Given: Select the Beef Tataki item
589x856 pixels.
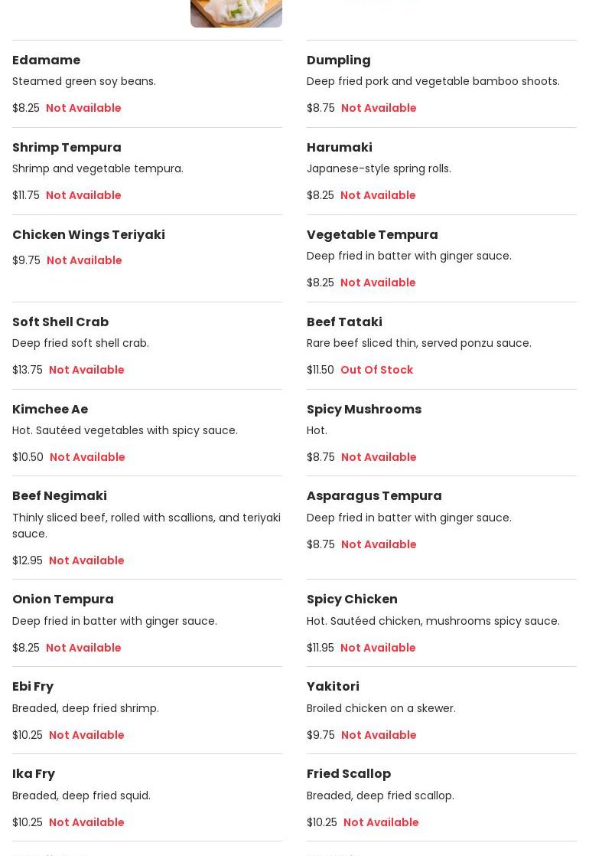Looking at the screenshot, I should pyautogui.click(x=344, y=322).
